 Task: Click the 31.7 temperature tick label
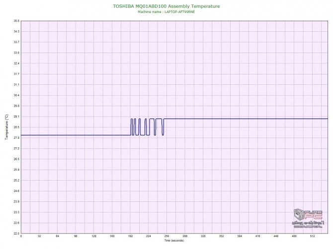(x=16, y=74)
